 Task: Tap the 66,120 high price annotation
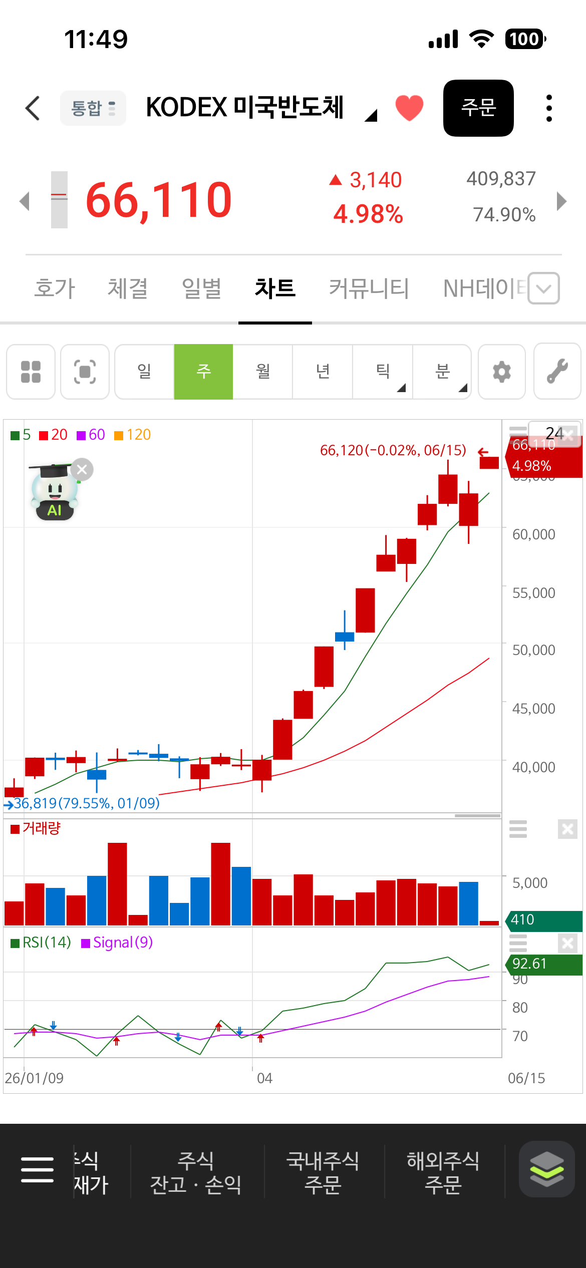393,450
